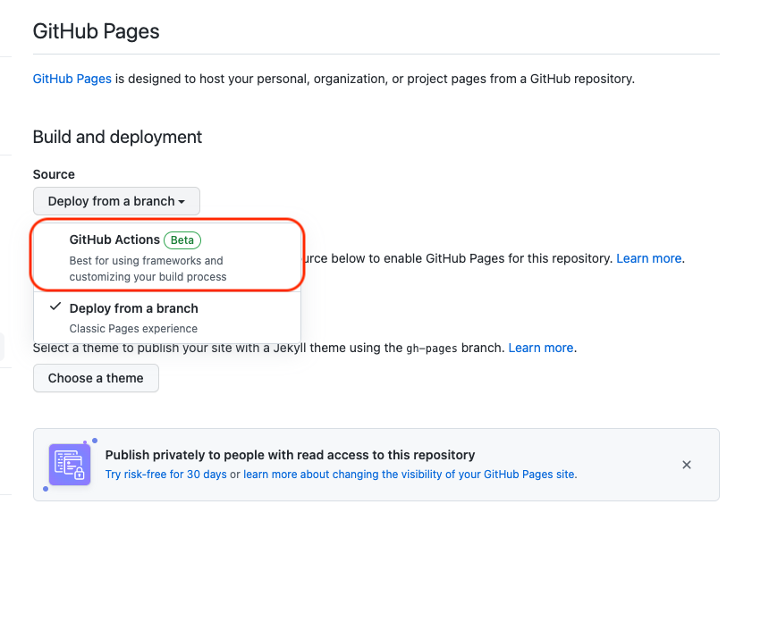769x622 pixels.
Task: Open the GitHub Pages documentation link
Action: click(x=72, y=79)
